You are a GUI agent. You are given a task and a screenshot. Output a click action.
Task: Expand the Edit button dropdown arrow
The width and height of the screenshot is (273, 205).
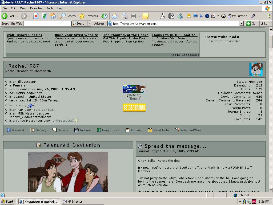(139, 16)
